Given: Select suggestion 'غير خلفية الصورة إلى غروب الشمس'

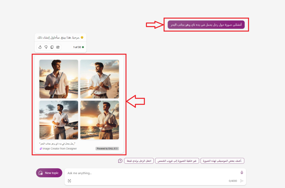Looking at the screenshot, I should (177, 161).
